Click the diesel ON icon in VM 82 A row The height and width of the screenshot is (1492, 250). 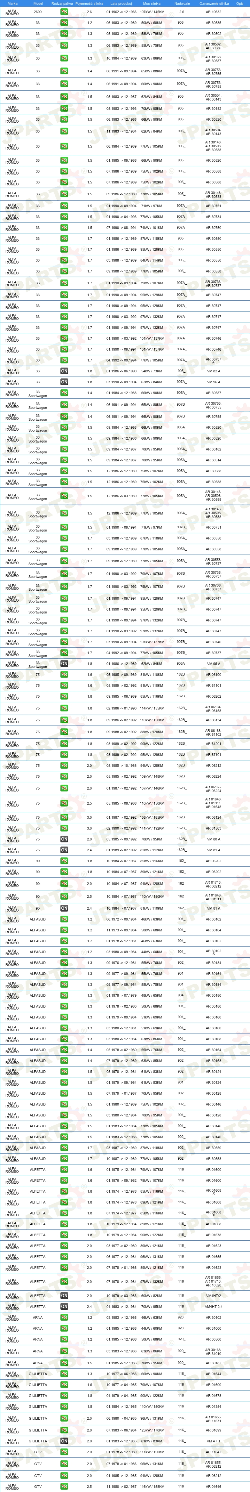64,371
